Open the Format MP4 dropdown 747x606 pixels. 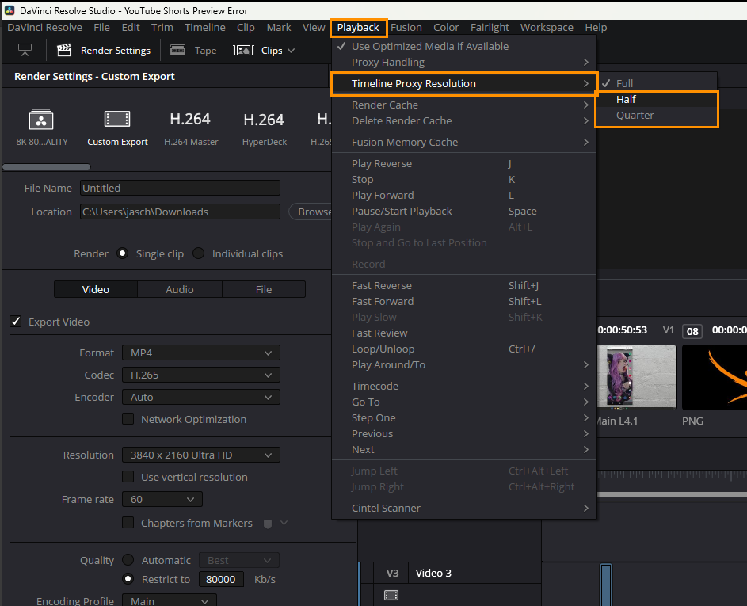pos(201,353)
